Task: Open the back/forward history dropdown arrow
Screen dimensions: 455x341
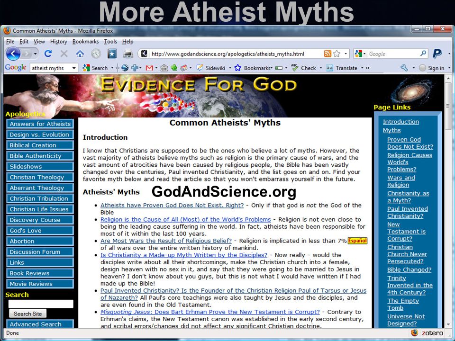Action: (x=36, y=54)
